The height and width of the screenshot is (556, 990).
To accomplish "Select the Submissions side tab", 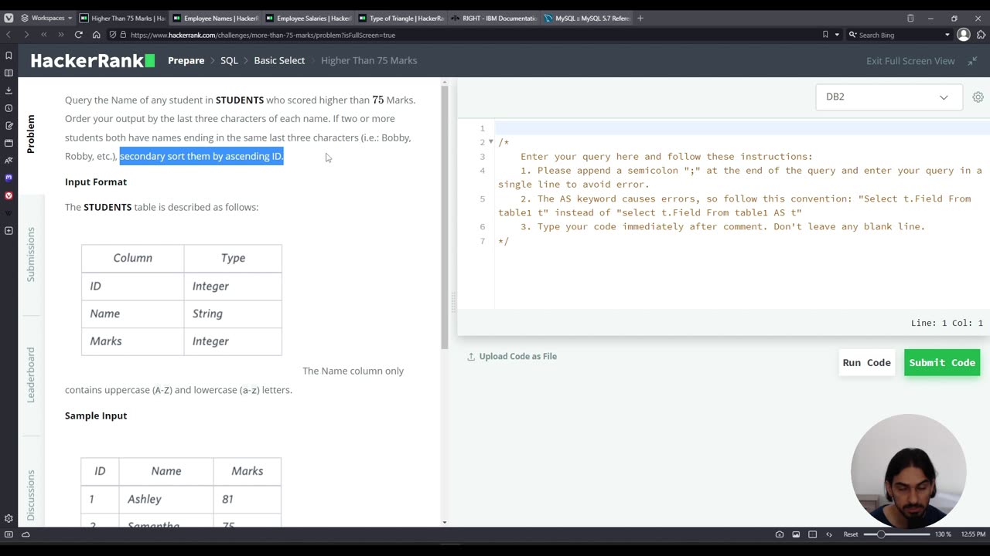I will pos(31,254).
